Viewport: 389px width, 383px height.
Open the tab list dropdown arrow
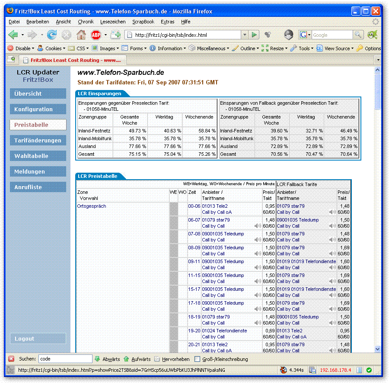378,60
